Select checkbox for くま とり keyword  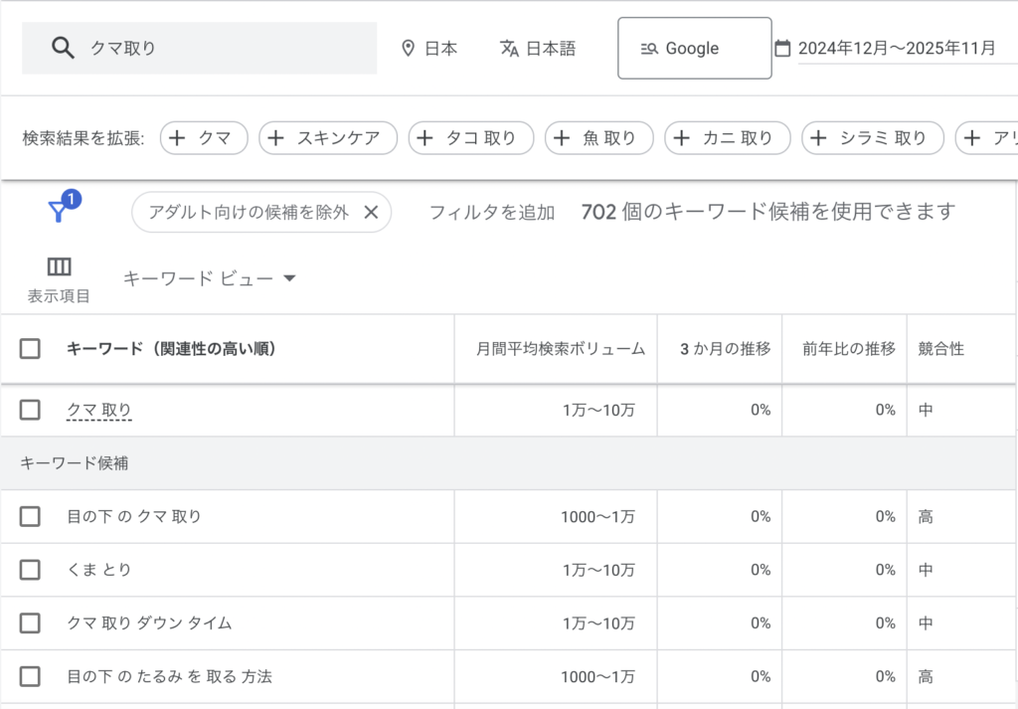tap(30, 570)
